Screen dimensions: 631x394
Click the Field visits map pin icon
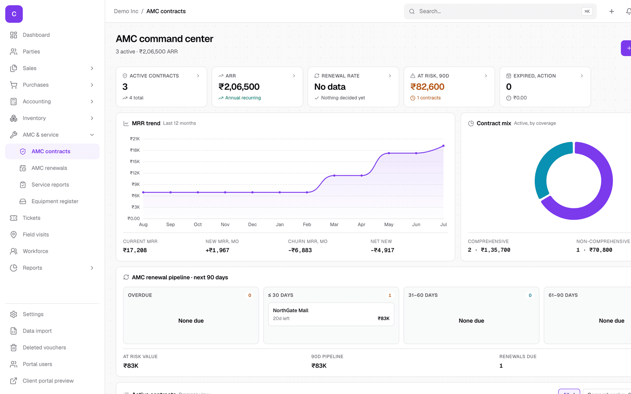coord(13,234)
